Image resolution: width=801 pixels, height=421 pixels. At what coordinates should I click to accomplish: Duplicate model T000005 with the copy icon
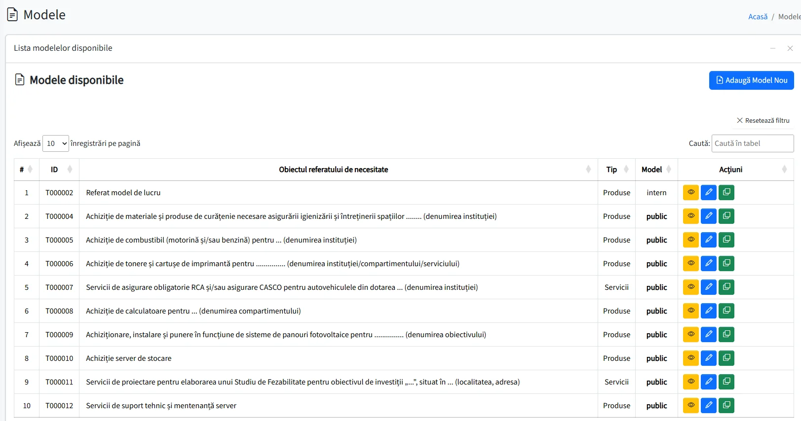[x=726, y=240]
